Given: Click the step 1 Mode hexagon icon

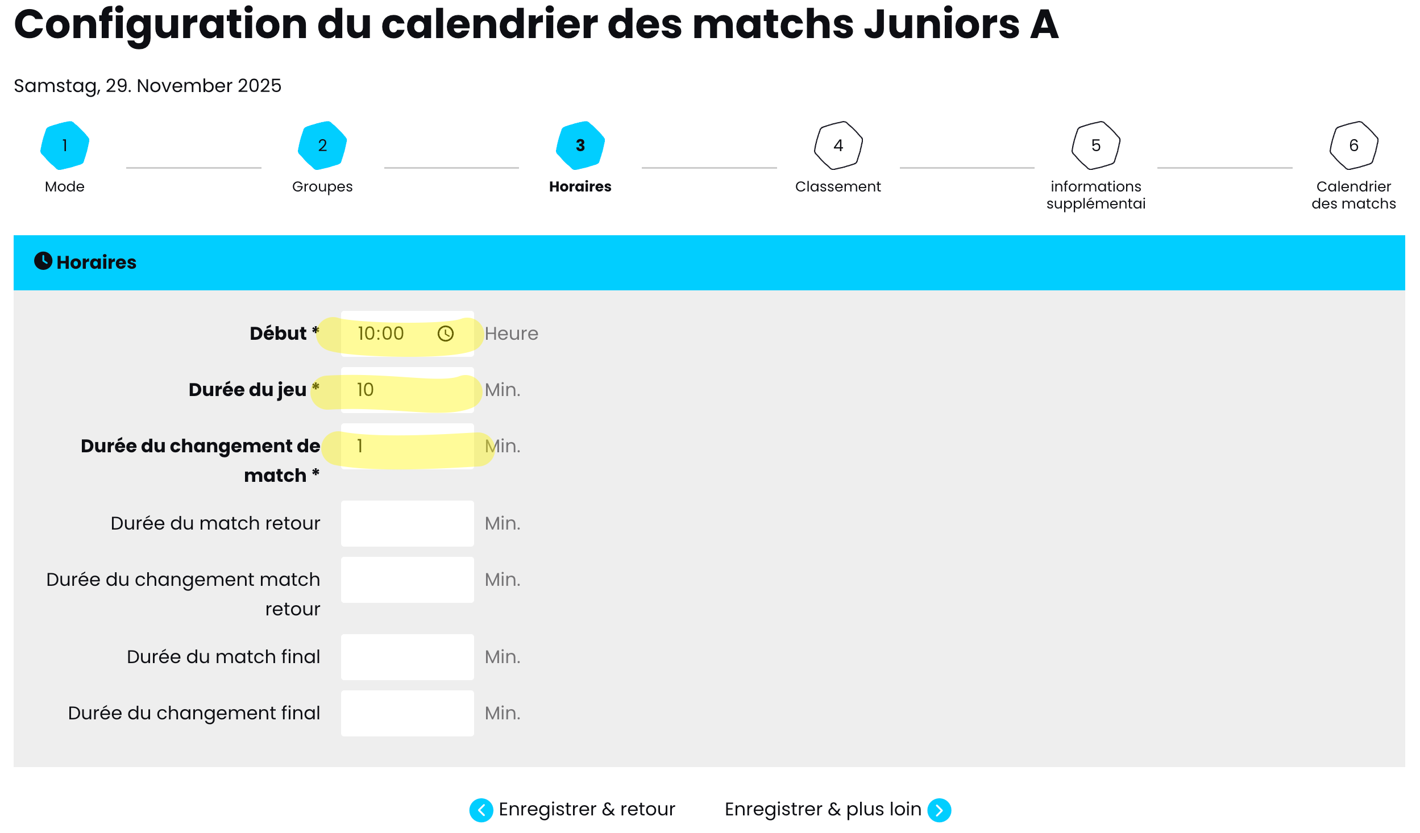Looking at the screenshot, I should tap(65, 145).
